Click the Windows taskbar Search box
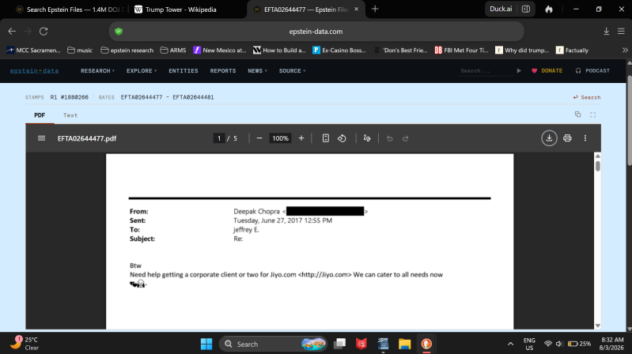632x354 pixels. [x=273, y=344]
